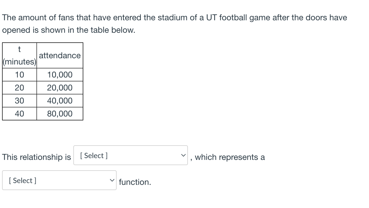The image size is (369, 208).
Task: Click the text 'This relationship is'
Action: [36, 157]
